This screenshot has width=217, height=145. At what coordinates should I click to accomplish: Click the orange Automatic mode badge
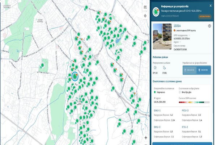(x=204, y=16)
